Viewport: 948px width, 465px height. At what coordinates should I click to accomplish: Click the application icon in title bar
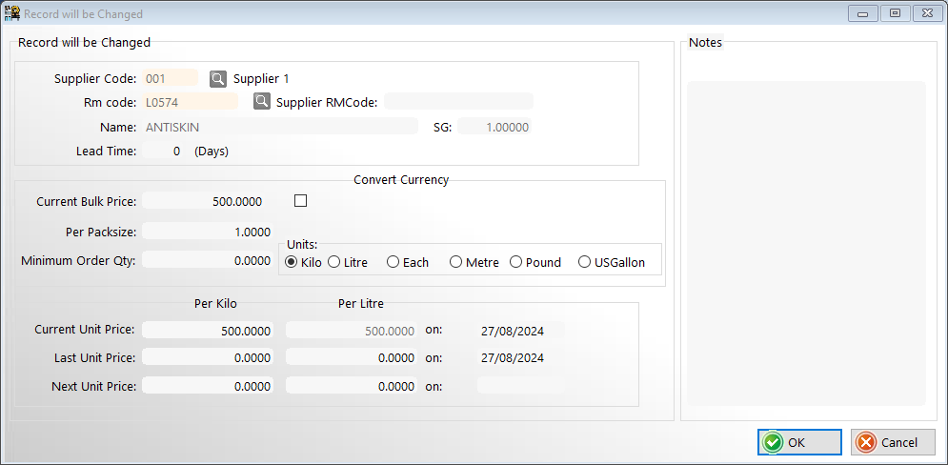(12, 13)
